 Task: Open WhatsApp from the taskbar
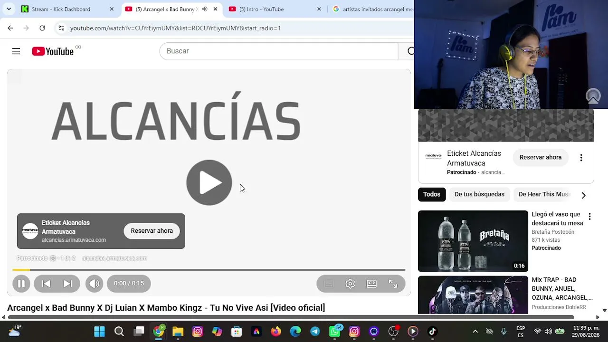click(335, 332)
